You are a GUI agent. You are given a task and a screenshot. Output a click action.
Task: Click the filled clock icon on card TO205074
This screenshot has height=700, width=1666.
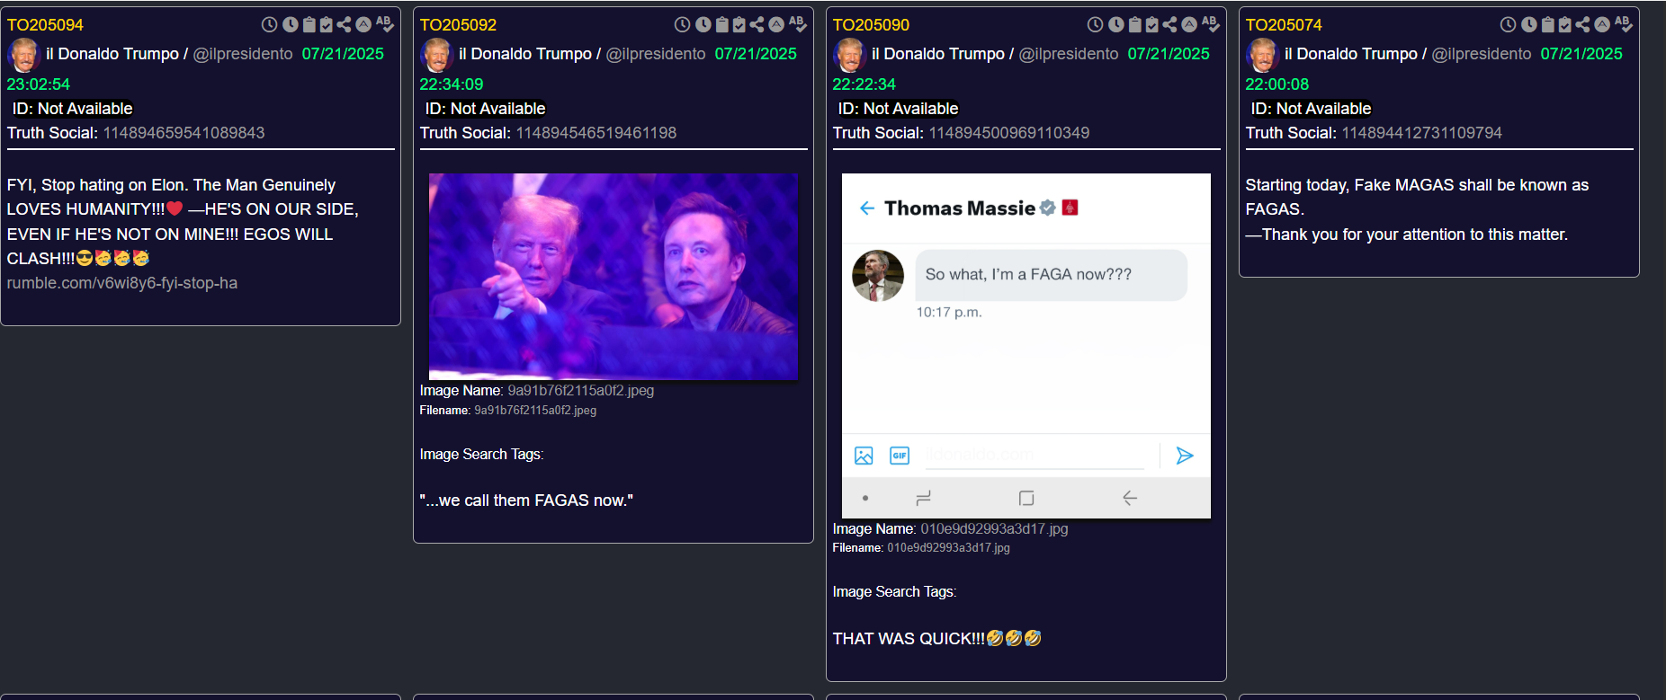(x=1529, y=24)
